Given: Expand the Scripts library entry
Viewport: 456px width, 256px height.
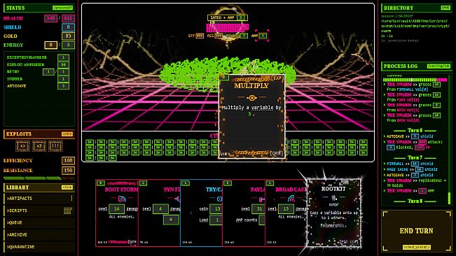Looking at the screenshot, I should click(39, 211).
